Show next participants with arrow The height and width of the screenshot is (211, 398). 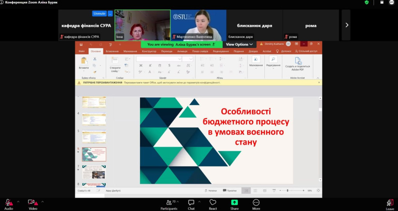347,25
